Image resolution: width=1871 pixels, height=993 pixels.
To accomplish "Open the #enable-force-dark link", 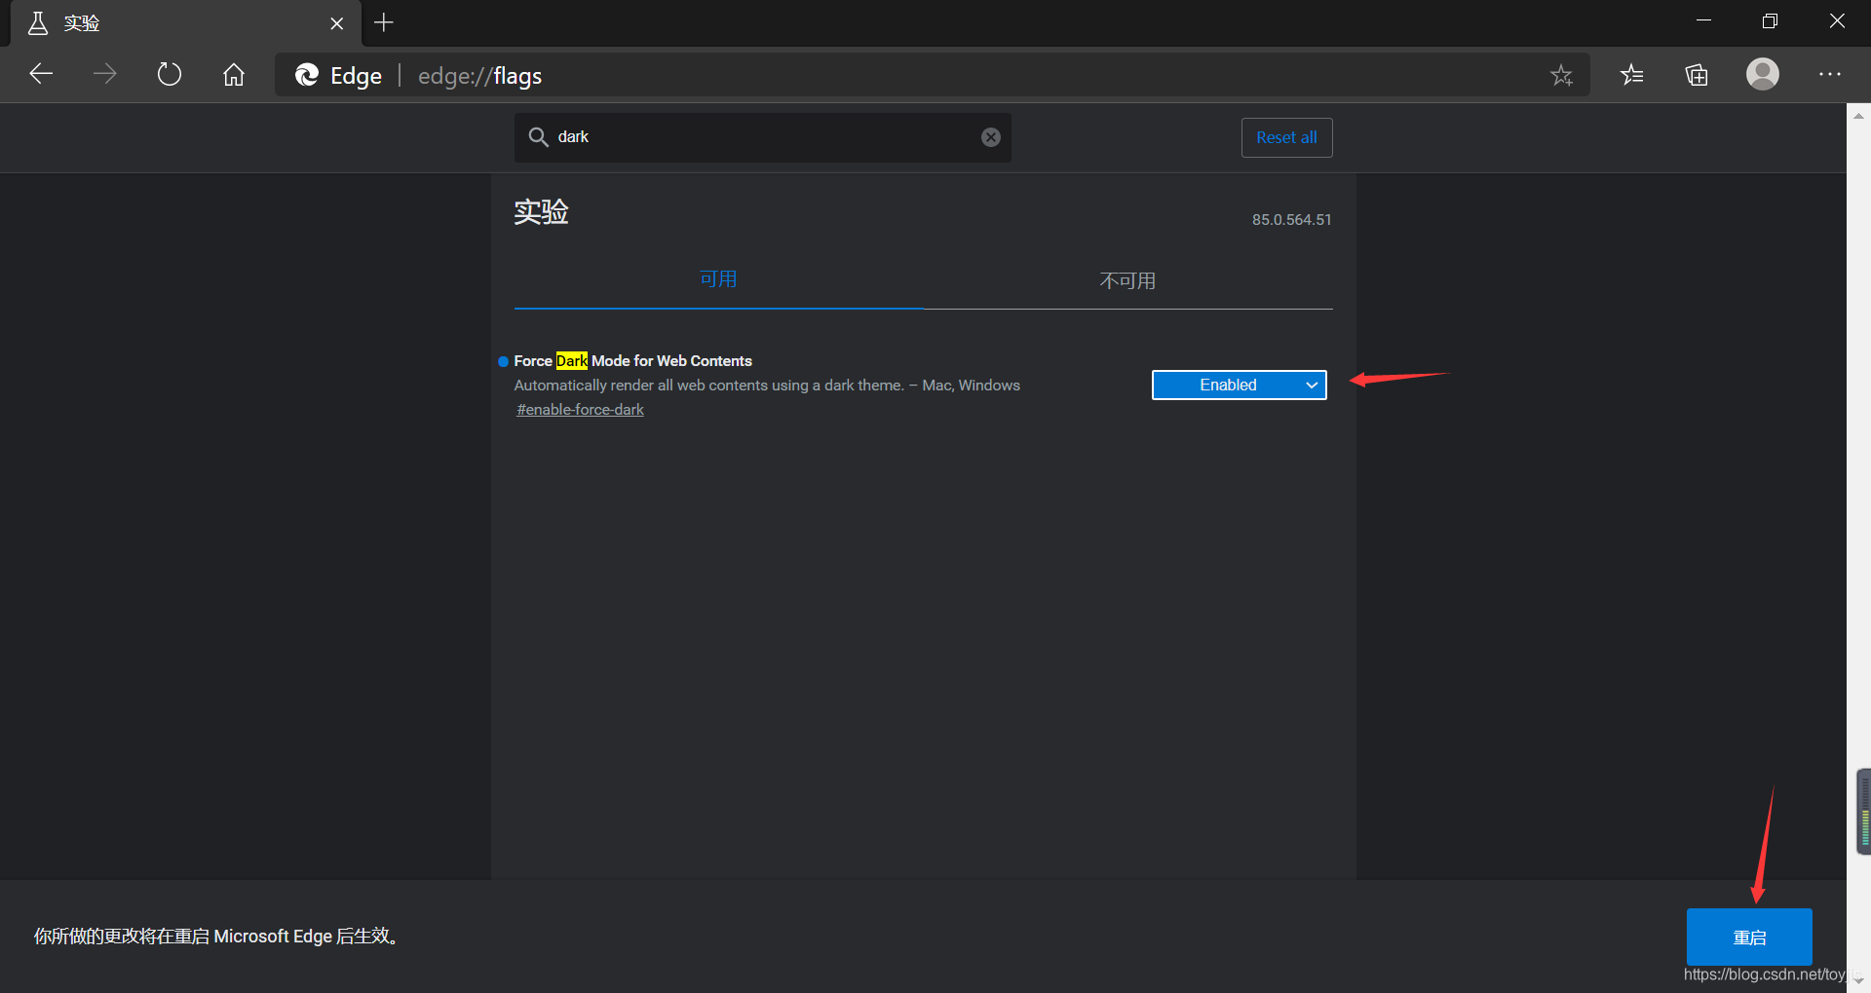I will pyautogui.click(x=581, y=410).
